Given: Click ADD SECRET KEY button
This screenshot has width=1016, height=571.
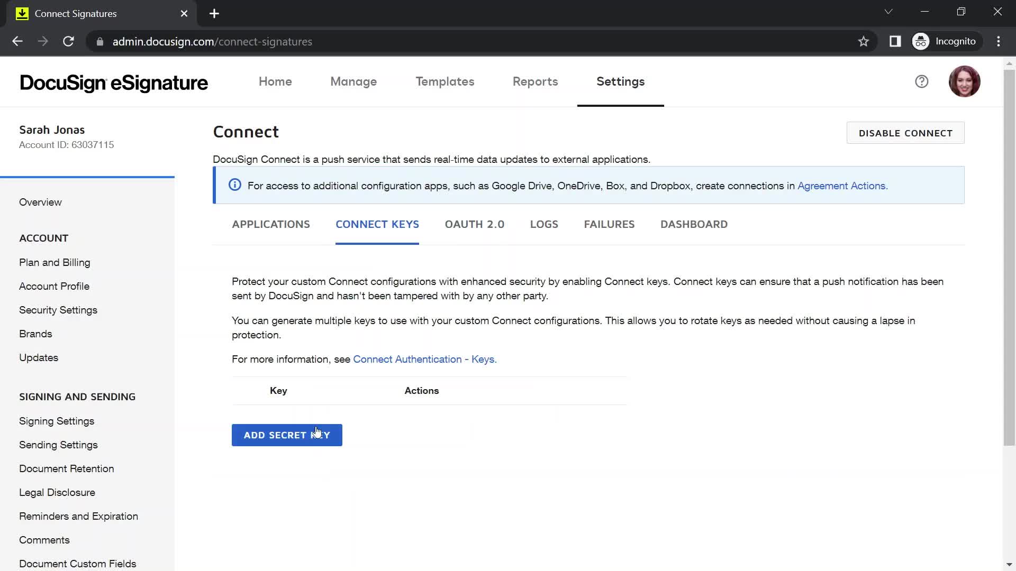Looking at the screenshot, I should tap(287, 435).
